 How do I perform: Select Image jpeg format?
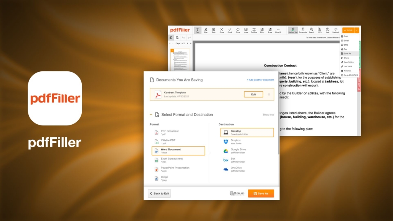(x=178, y=178)
